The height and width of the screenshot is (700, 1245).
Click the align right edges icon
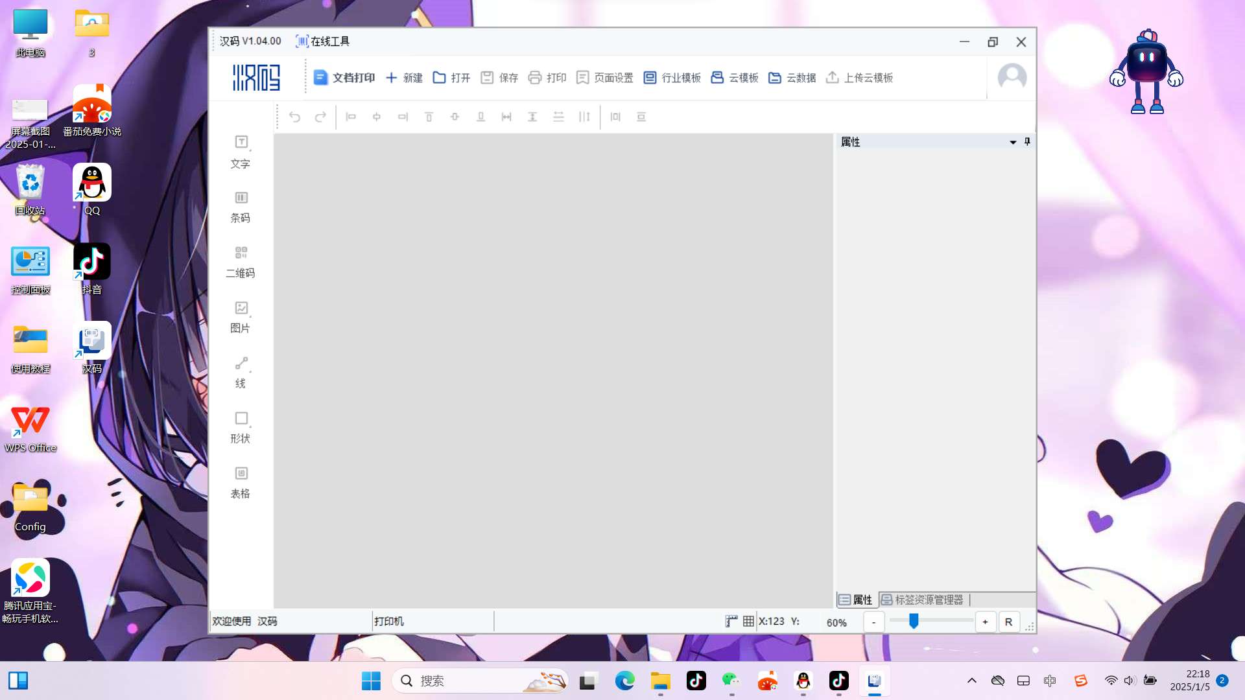coord(403,117)
